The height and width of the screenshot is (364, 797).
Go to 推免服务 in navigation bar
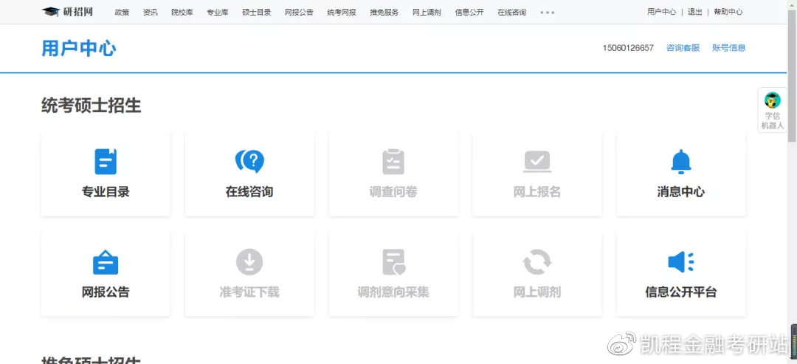[384, 13]
